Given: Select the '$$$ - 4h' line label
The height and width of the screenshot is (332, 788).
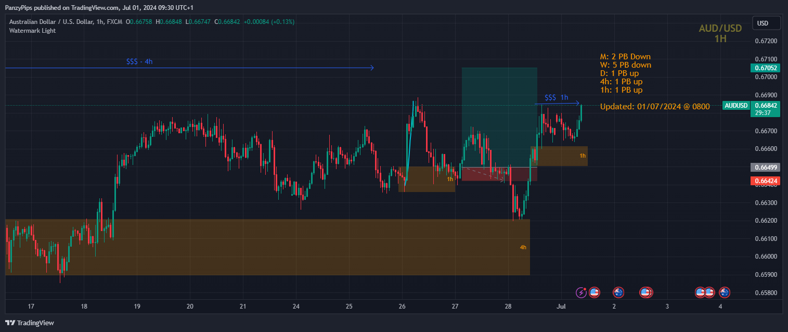Looking at the screenshot, I should point(139,61).
